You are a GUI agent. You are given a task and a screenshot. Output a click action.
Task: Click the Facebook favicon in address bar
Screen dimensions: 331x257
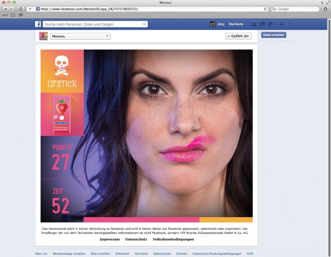click(38, 9)
